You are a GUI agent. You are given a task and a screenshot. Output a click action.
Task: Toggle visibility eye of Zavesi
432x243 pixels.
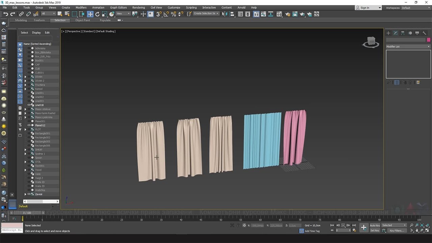(x=29, y=194)
